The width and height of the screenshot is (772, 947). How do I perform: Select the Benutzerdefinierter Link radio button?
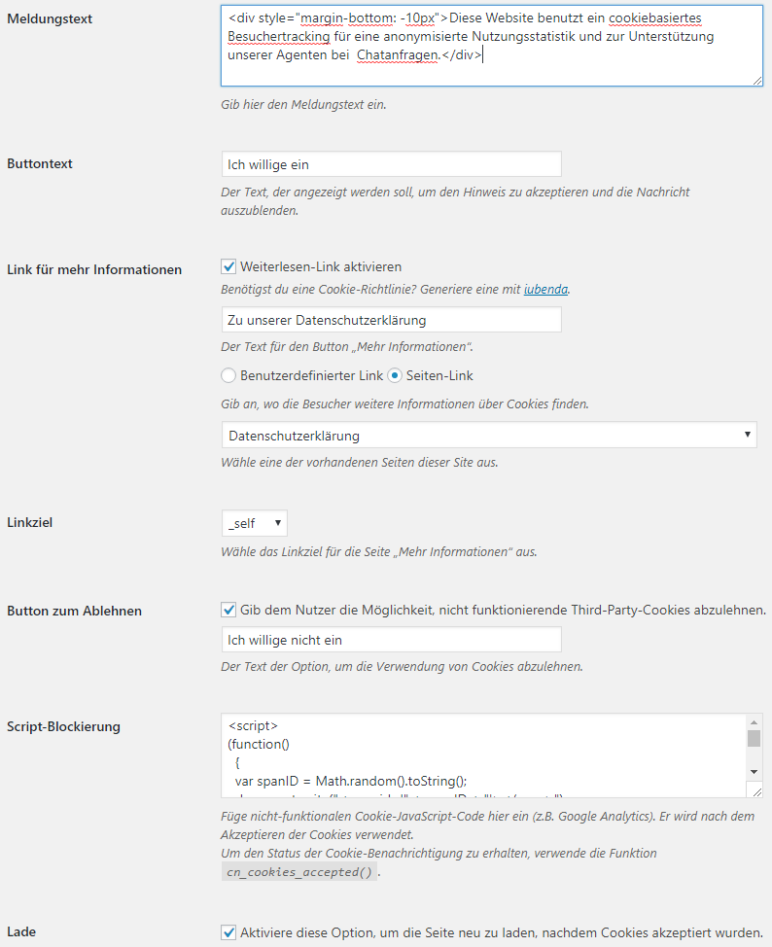228,375
